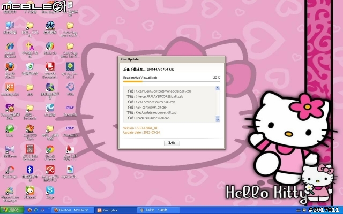Click the Kies Update dialog title bar
343x214 pixels.
171,59
